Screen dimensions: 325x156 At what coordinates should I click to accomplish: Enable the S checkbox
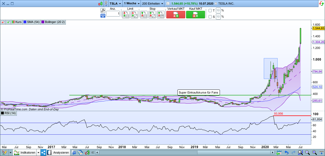pyautogui.click(x=210, y=16)
